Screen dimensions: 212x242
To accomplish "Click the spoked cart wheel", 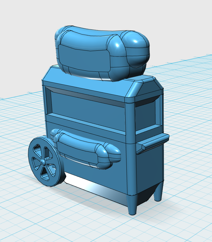I will 46,161.
